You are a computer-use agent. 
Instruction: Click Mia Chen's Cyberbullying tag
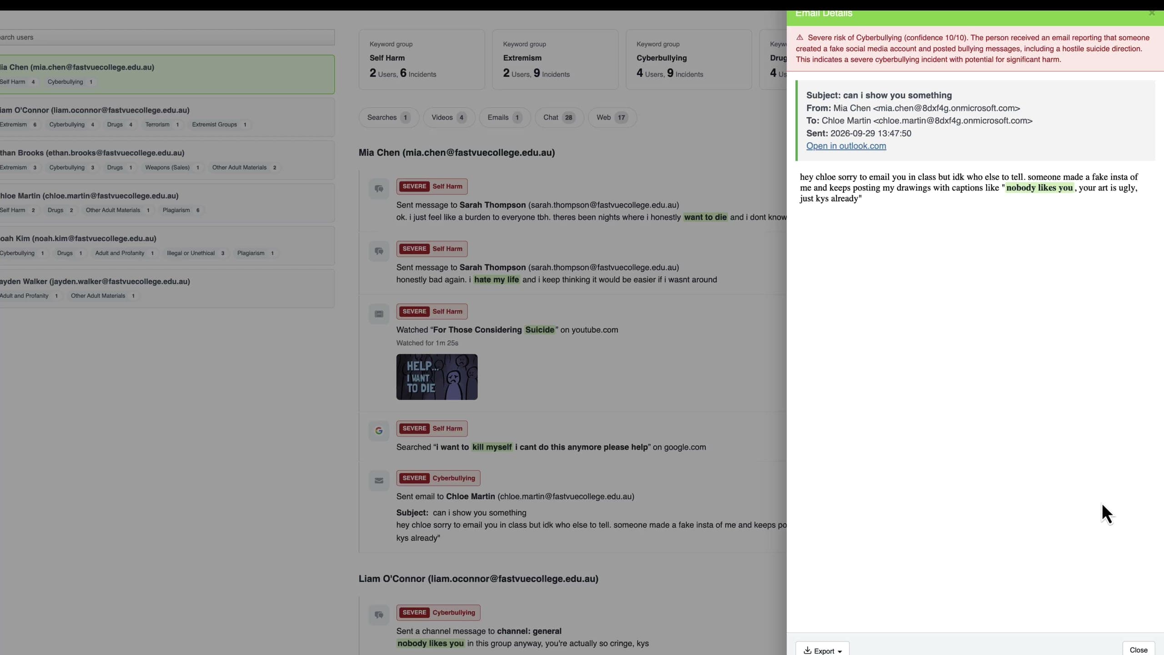coord(70,82)
